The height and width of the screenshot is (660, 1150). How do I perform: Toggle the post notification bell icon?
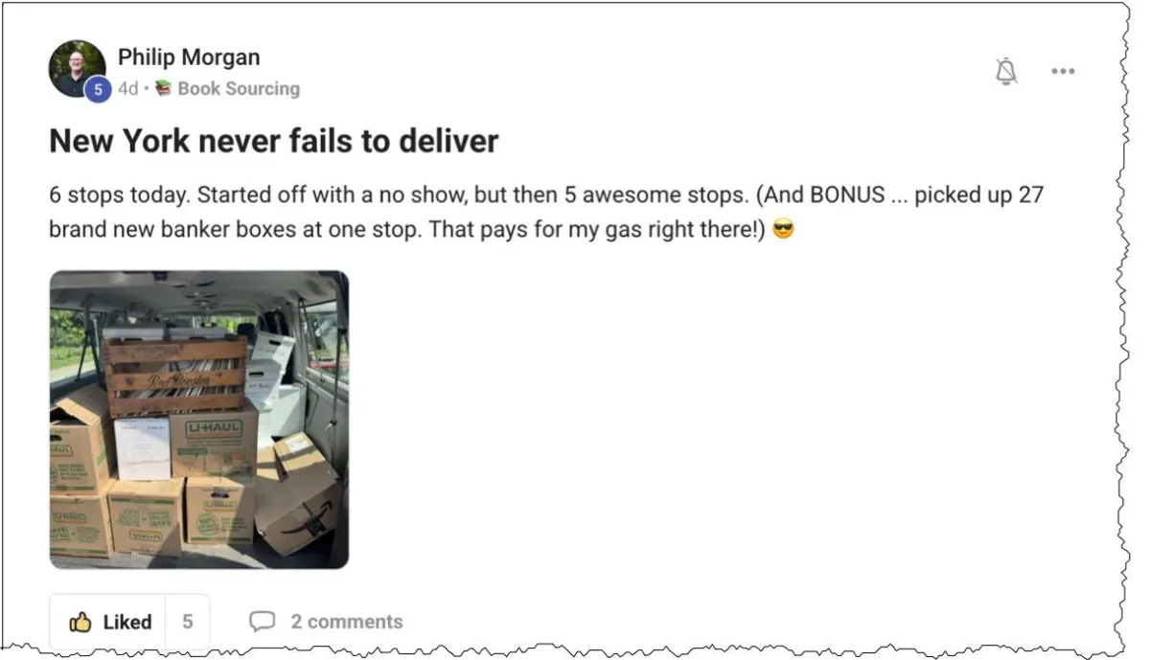coord(1006,71)
